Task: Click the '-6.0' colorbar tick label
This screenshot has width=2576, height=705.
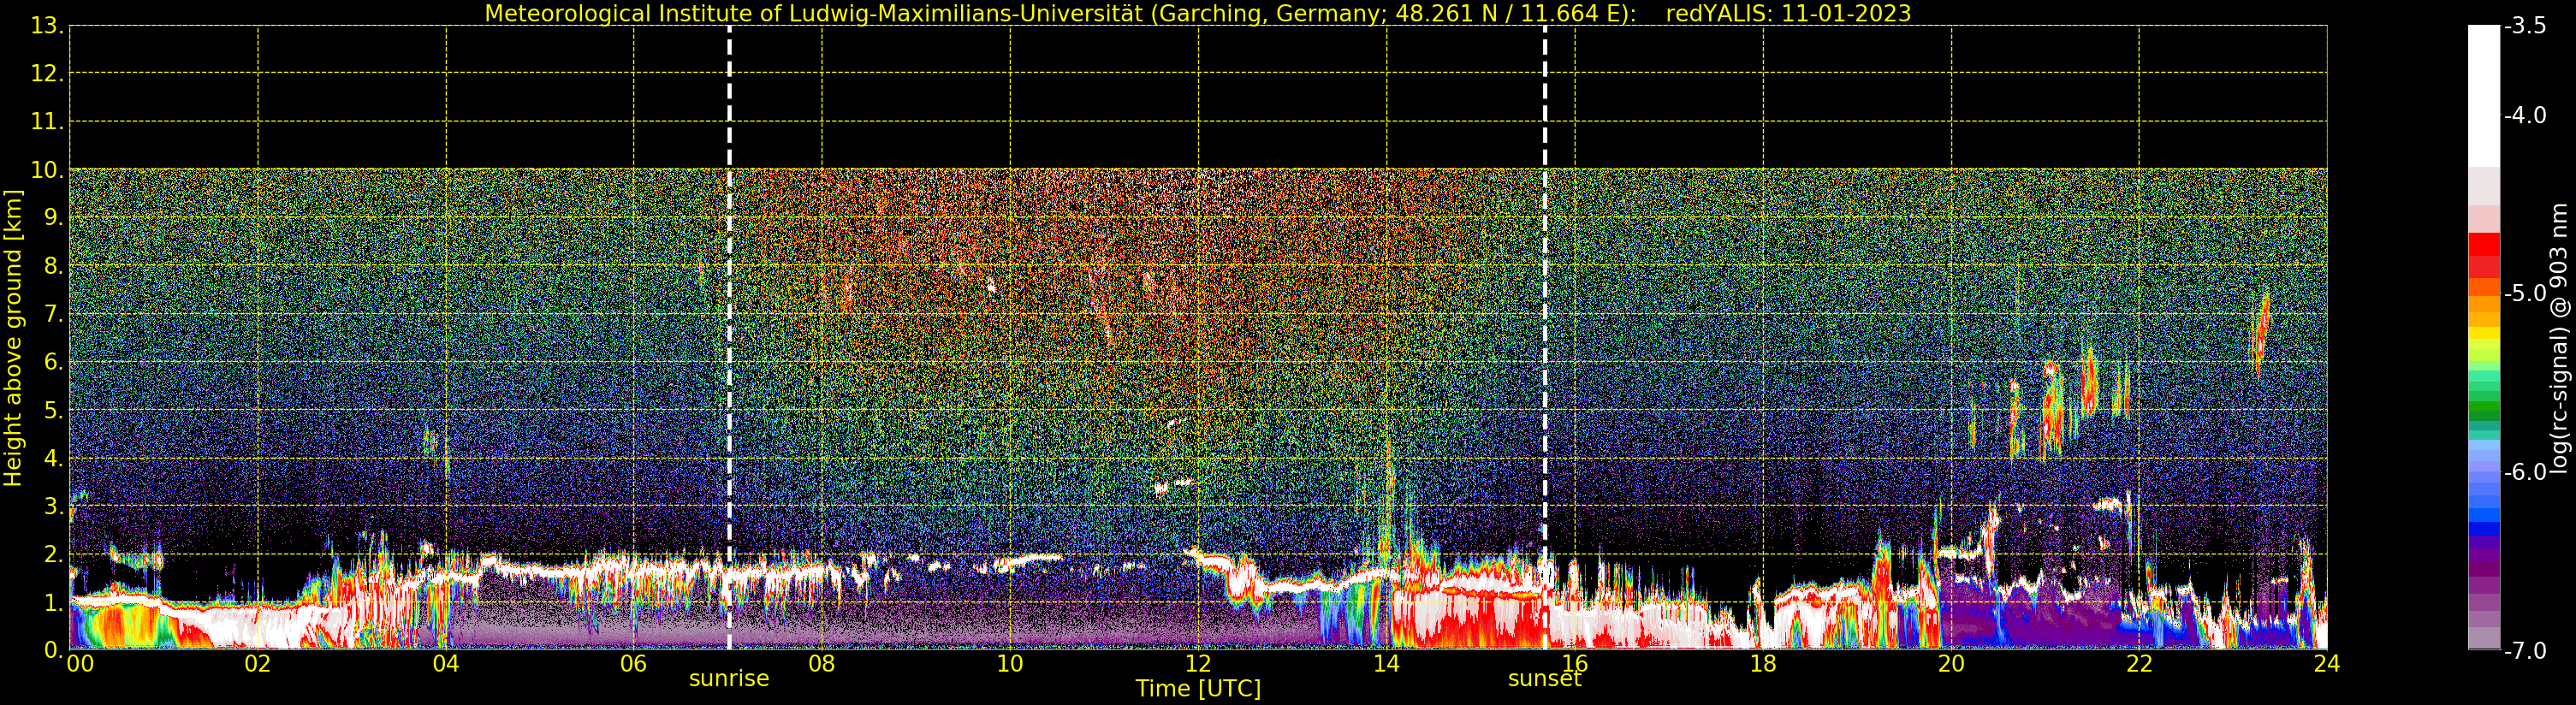Action: pos(2525,471)
